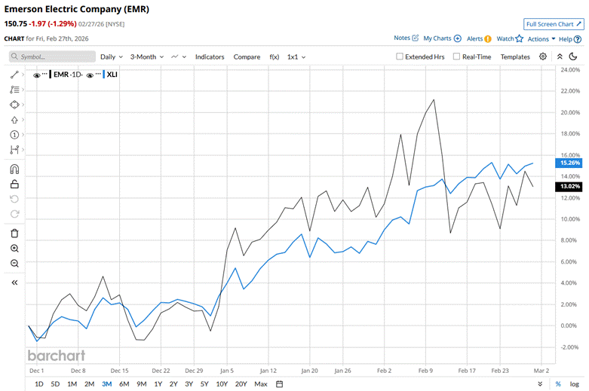Click the lock drawings icon
Screen dimensions: 589x391
(x=14, y=184)
